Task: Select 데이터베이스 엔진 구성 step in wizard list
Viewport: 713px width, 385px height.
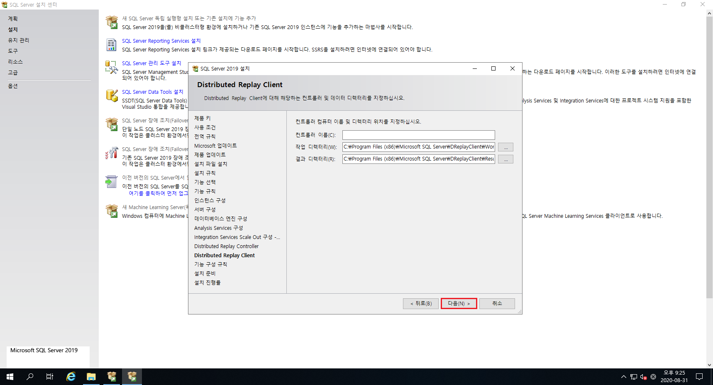Action: pyautogui.click(x=221, y=219)
